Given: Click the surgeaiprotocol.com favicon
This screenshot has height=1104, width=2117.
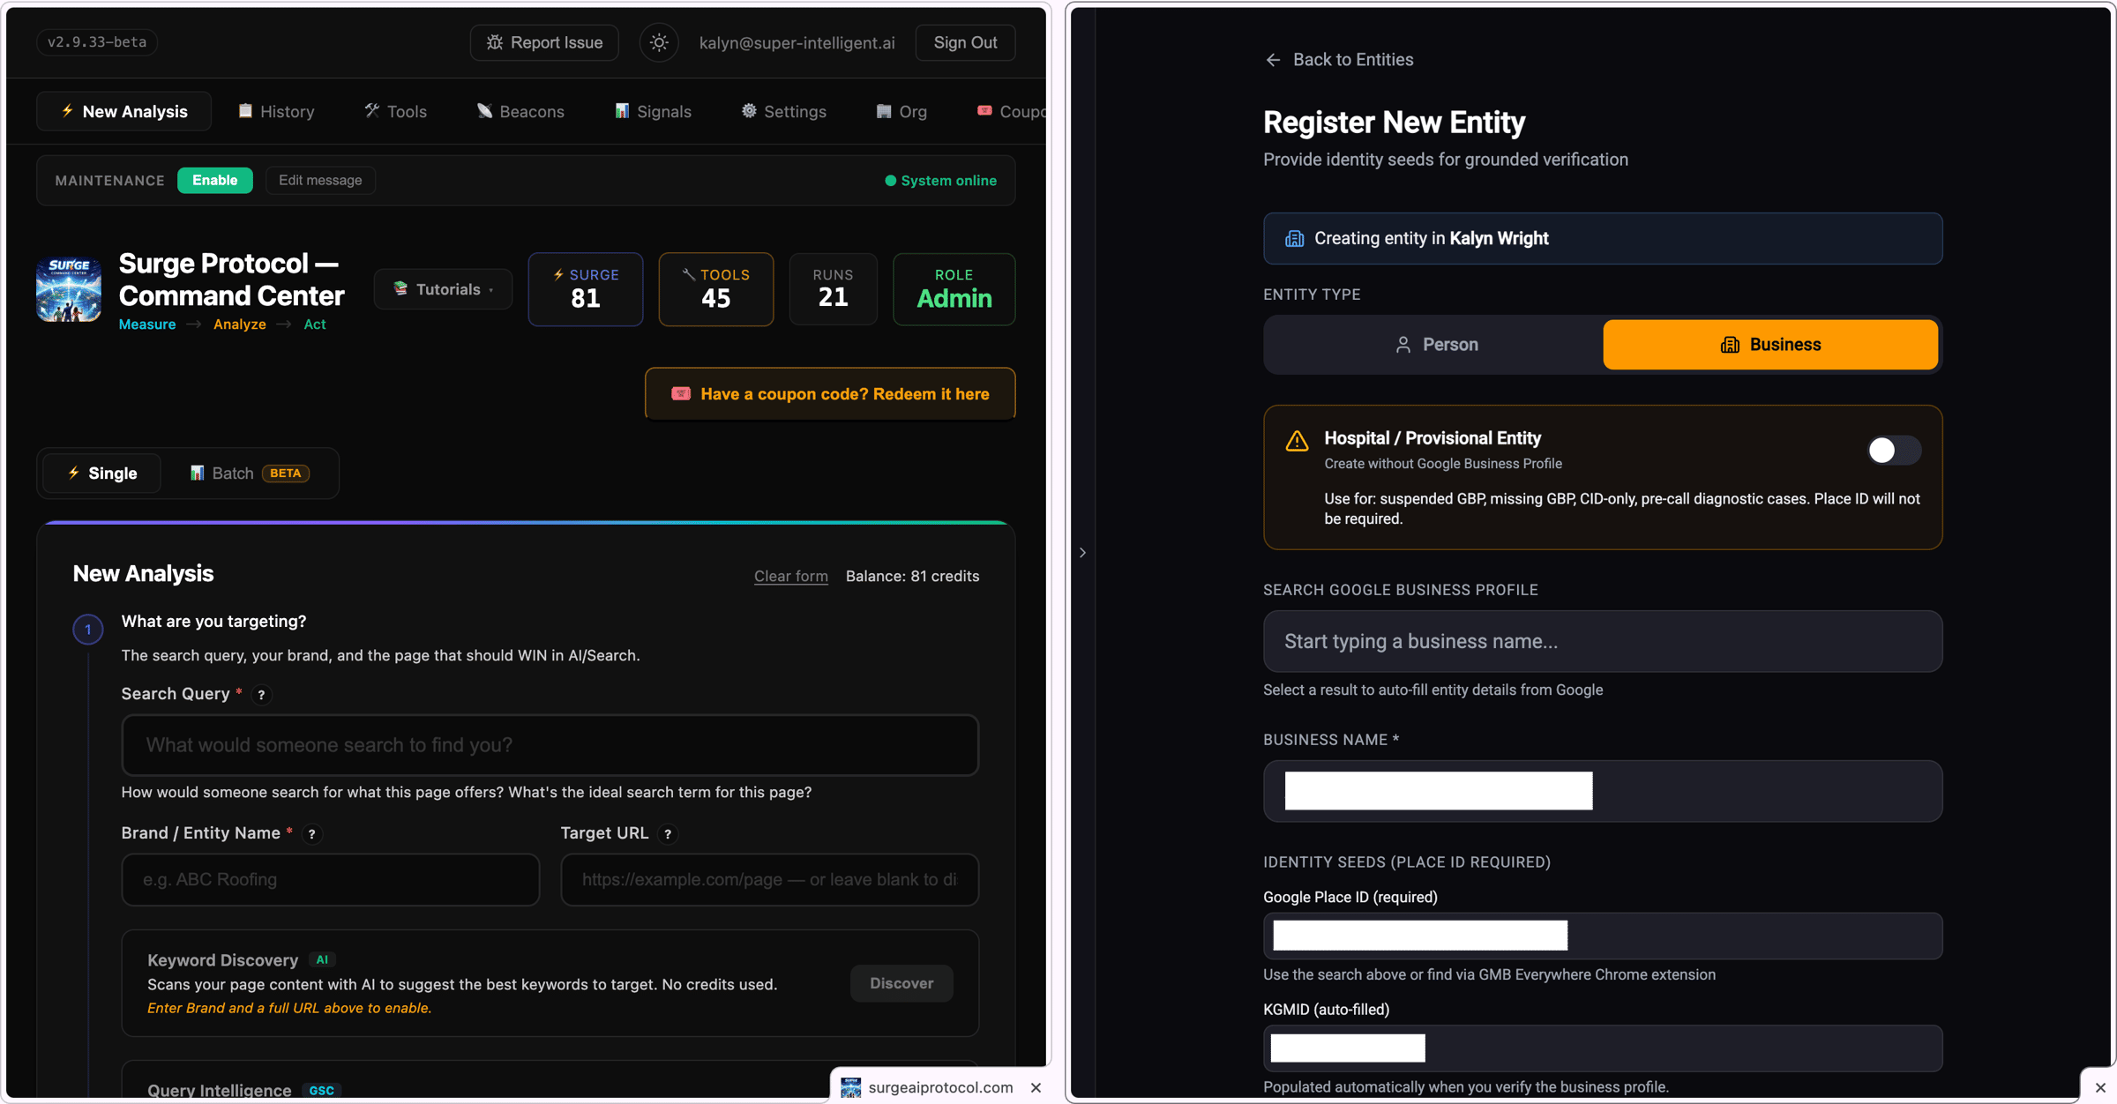Looking at the screenshot, I should [850, 1087].
